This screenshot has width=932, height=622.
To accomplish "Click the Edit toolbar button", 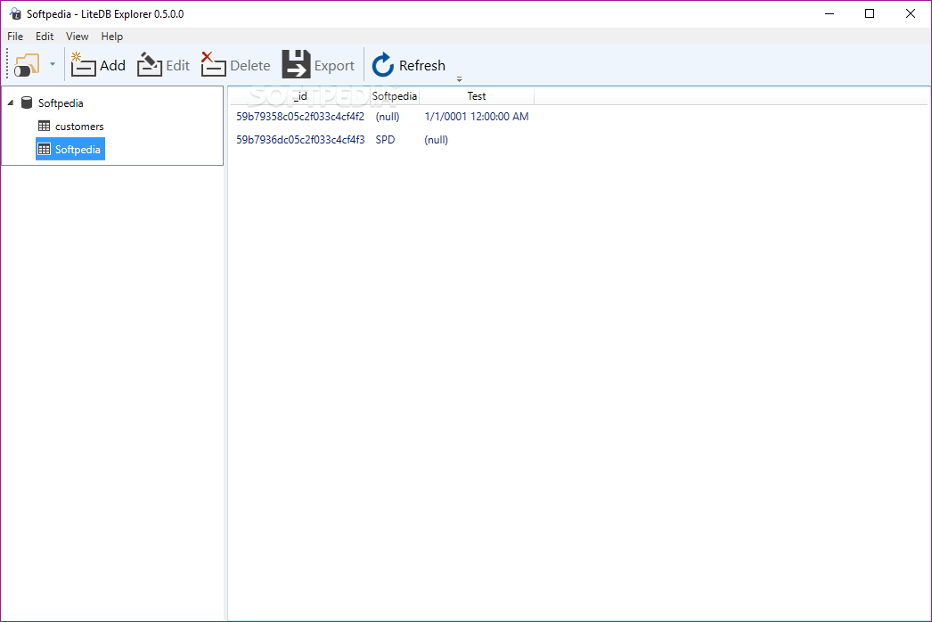I will [x=163, y=65].
